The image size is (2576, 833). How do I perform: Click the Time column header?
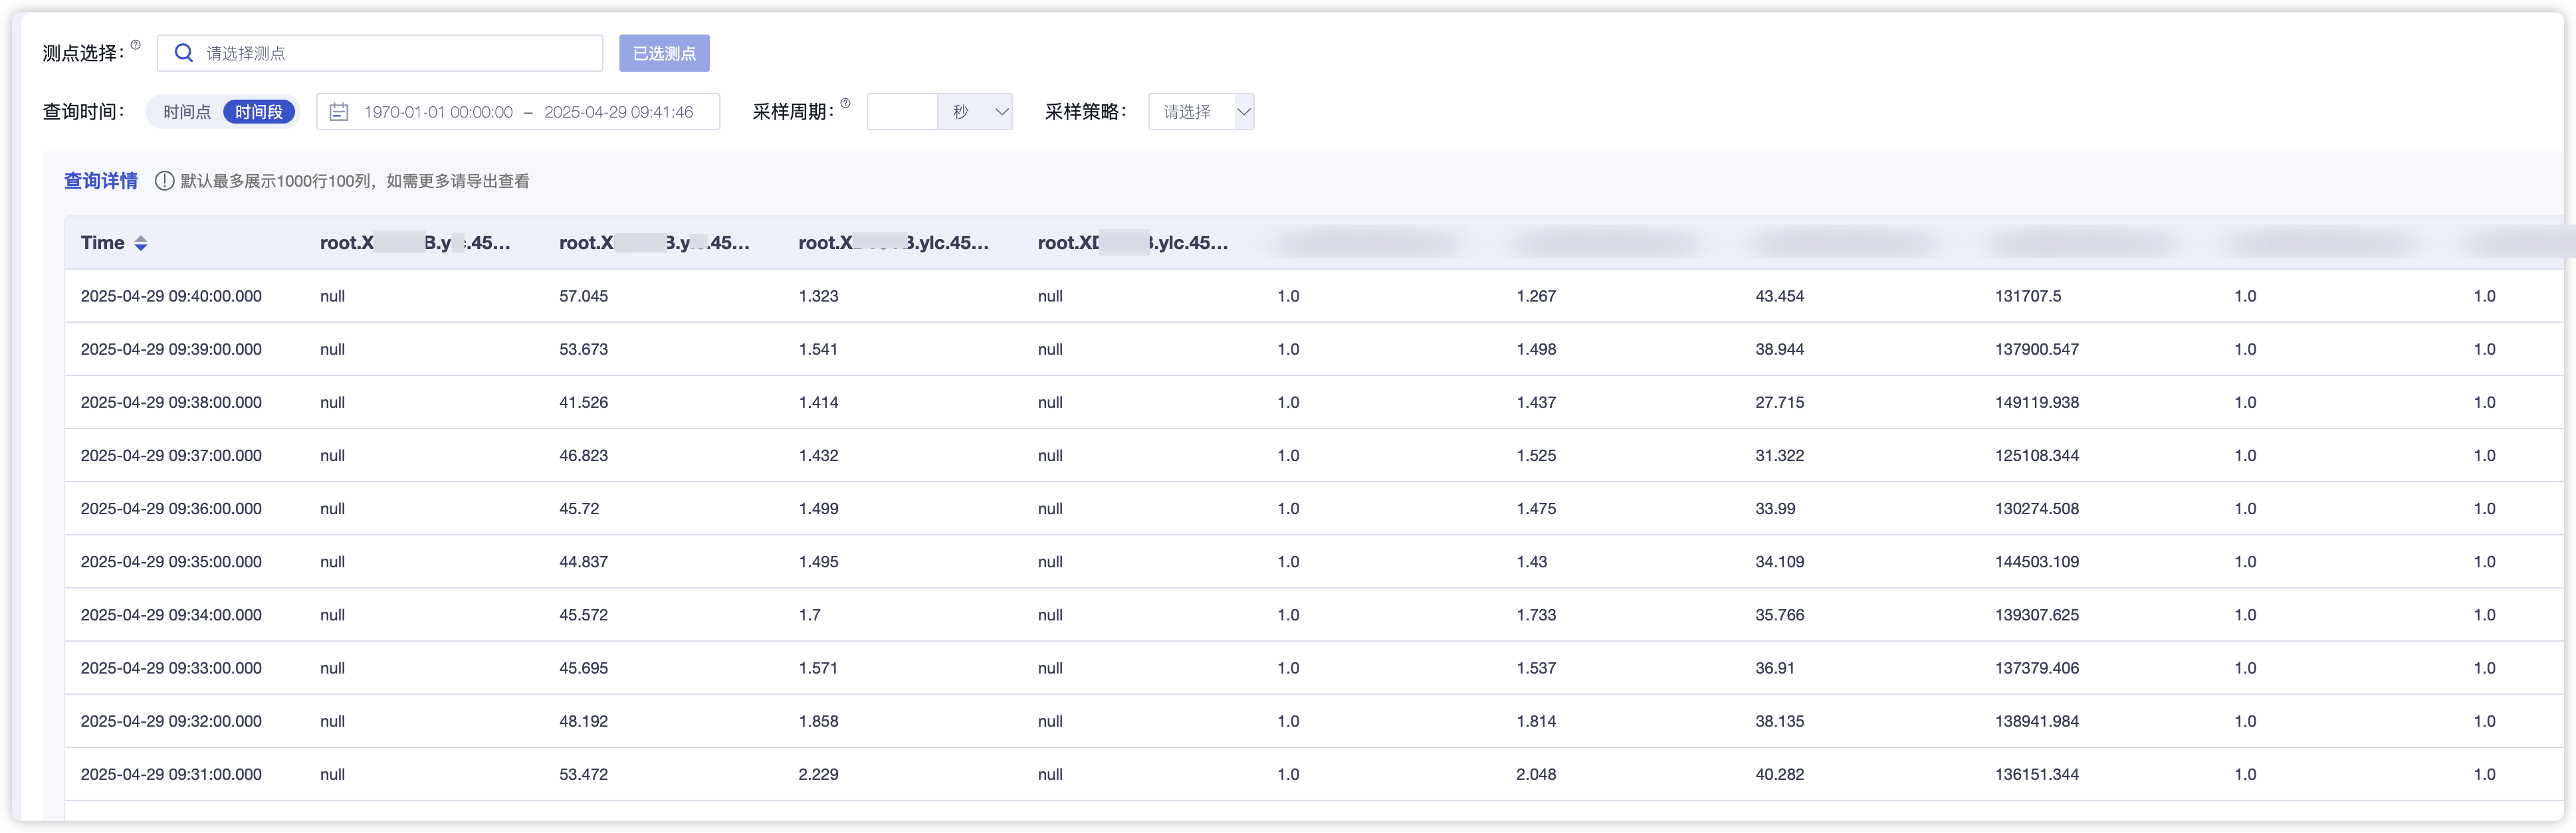click(x=103, y=243)
